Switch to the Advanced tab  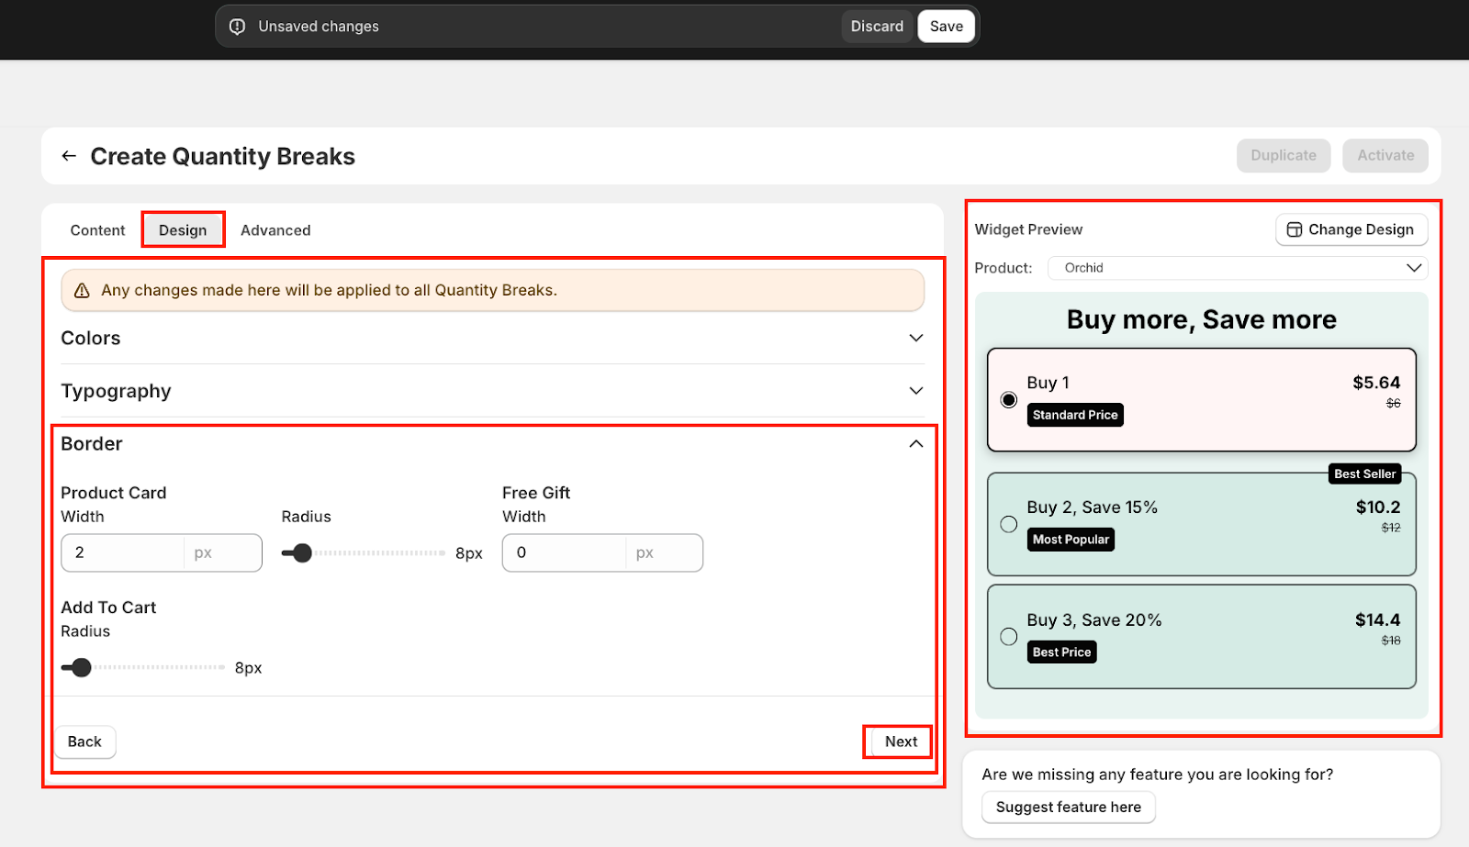(275, 230)
